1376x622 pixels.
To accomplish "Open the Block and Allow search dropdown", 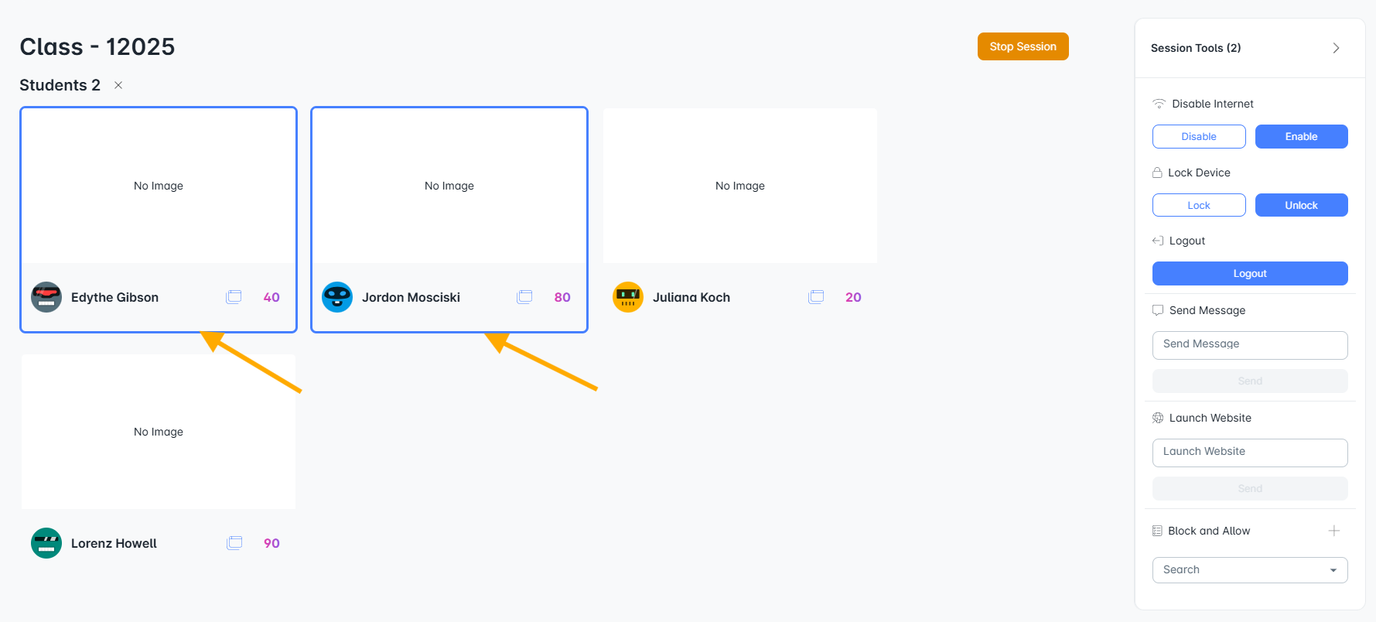I will (x=1250, y=570).
